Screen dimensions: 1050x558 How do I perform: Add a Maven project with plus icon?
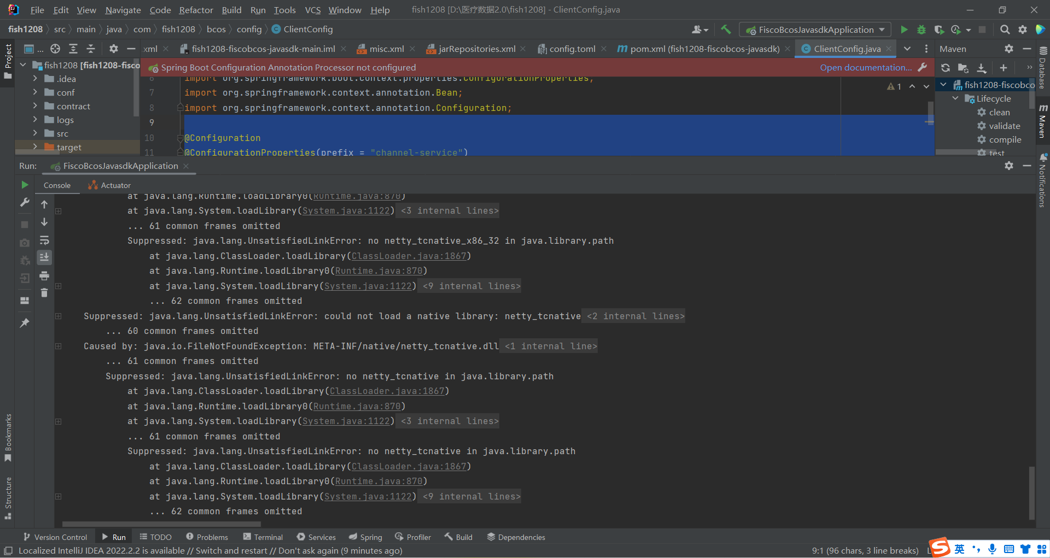[1003, 68]
